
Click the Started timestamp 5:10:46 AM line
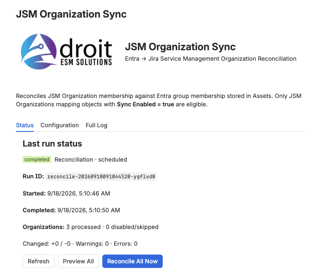66,193
